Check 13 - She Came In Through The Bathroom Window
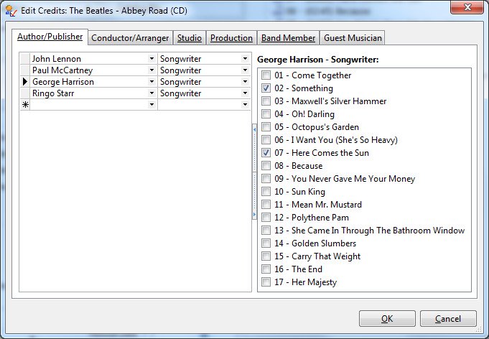 [266, 231]
